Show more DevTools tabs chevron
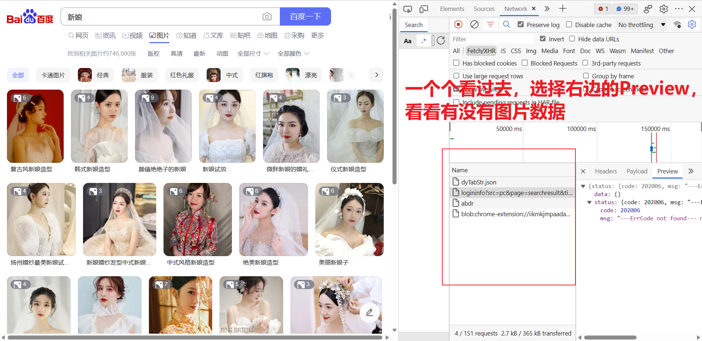 (547, 8)
